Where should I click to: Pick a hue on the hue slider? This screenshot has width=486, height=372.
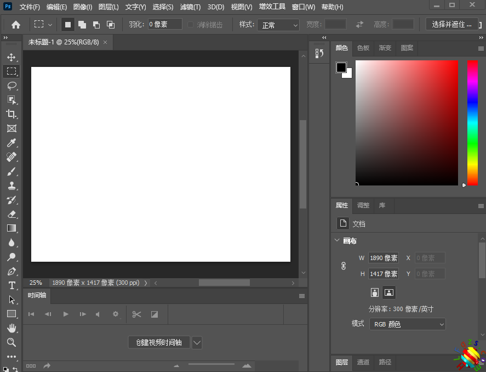click(472, 123)
